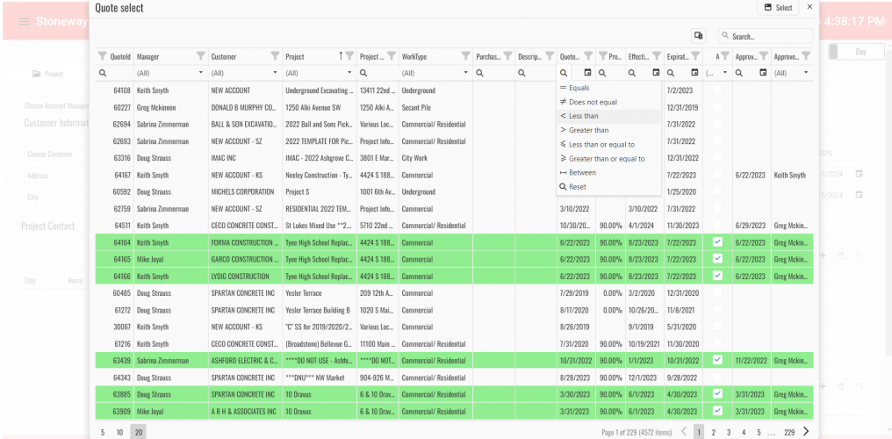Toggle approved checkbox for quote 64164
Image resolution: width=892 pixels, height=439 pixels.
[717, 241]
